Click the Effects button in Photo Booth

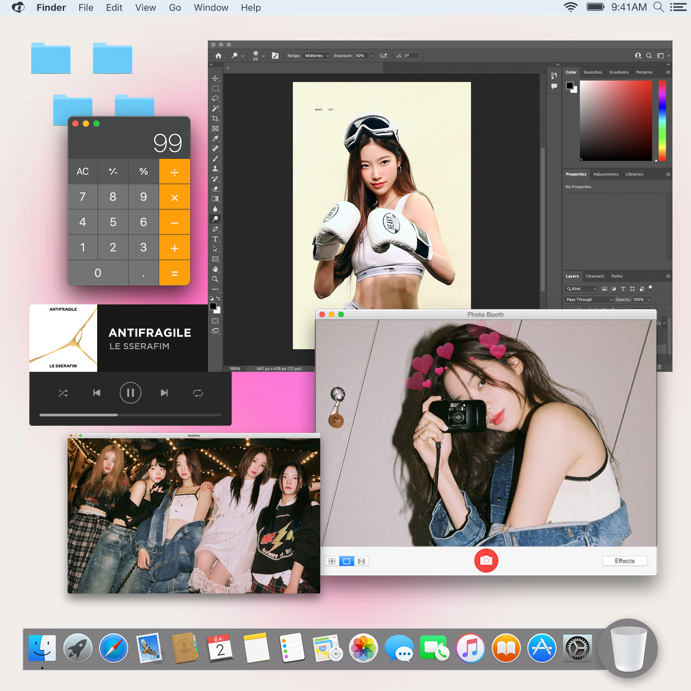click(x=624, y=560)
